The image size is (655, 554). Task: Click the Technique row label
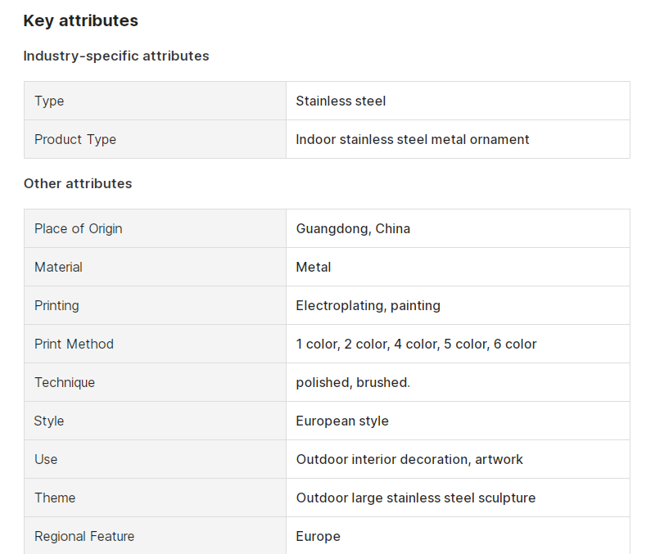65,382
